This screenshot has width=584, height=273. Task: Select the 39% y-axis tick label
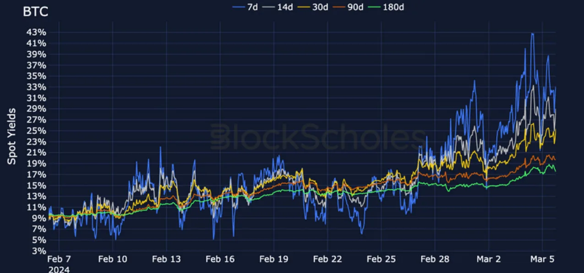tap(37, 54)
